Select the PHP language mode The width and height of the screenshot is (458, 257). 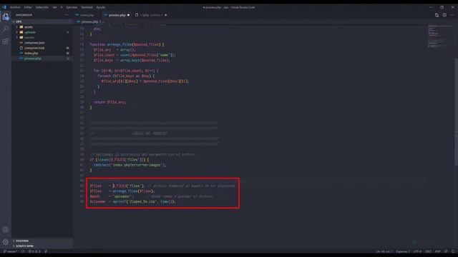[437, 251]
